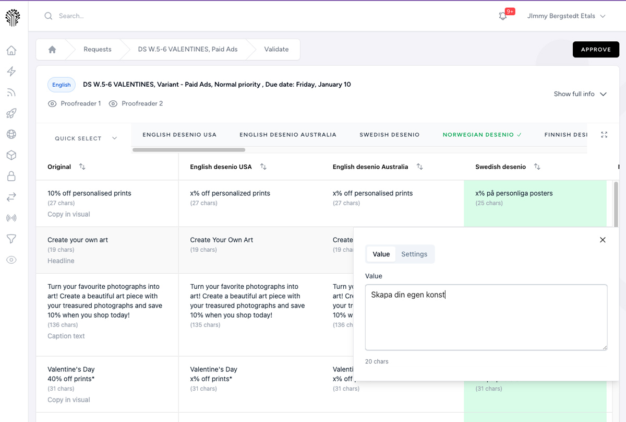Open the swap arrows sidebar icon
The height and width of the screenshot is (422, 626).
click(x=11, y=197)
